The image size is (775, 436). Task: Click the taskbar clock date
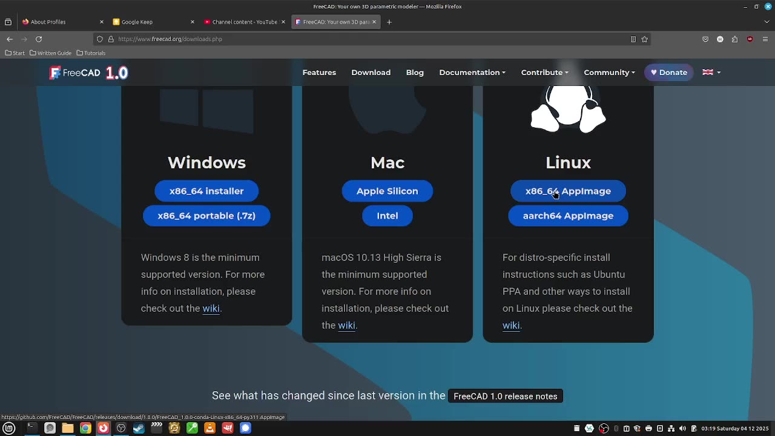pos(735,429)
